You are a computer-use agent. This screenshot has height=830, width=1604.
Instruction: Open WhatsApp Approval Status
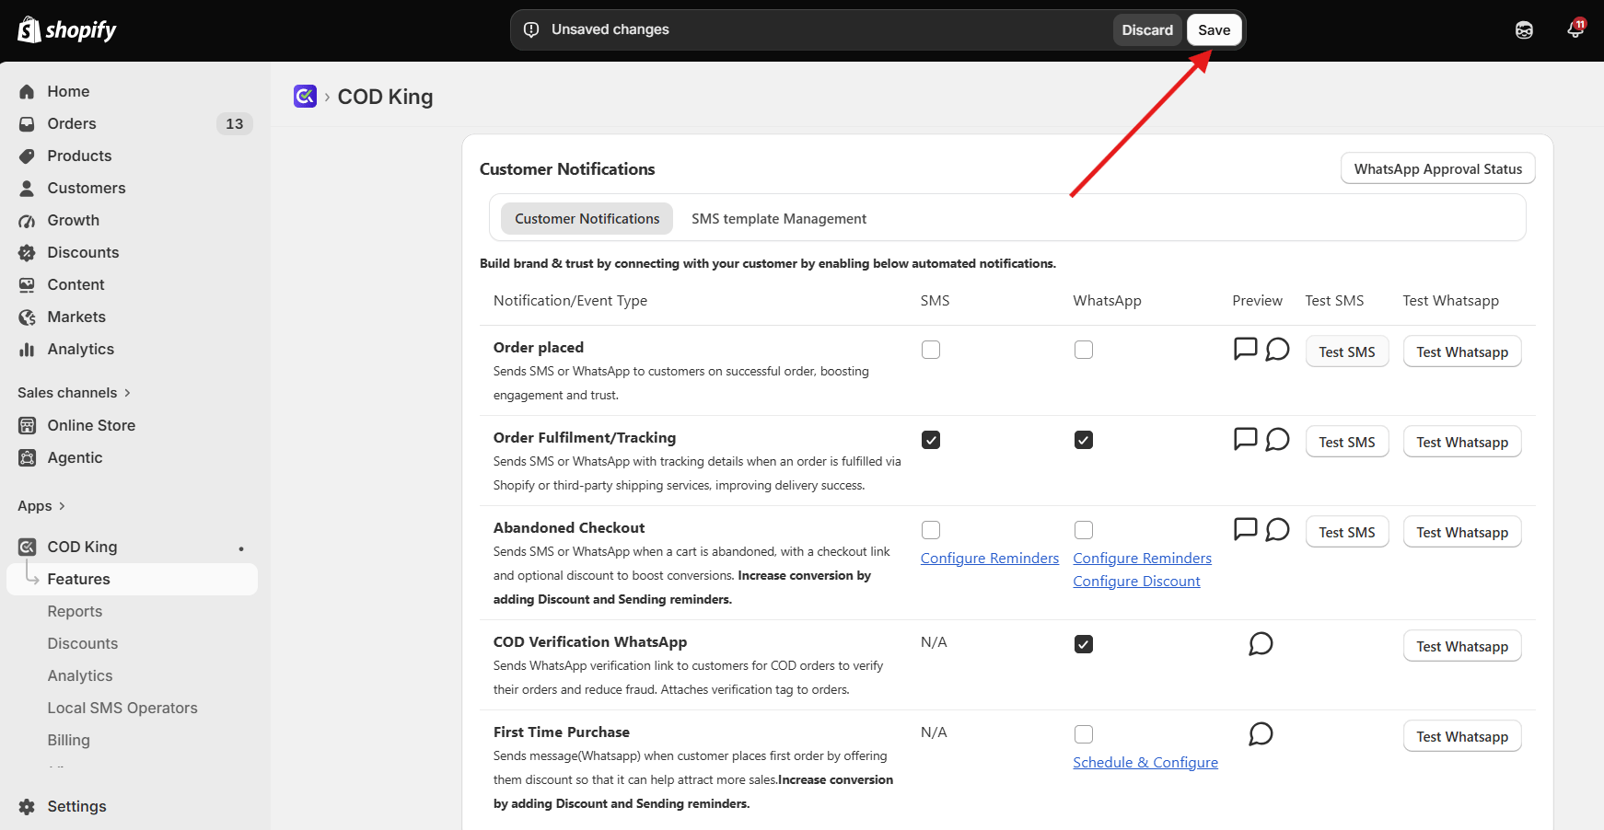tap(1438, 168)
